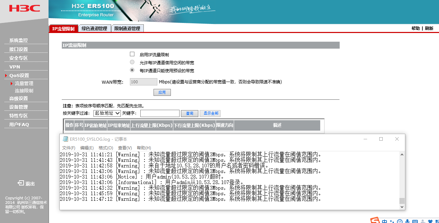Switch to the IP流量限制 tab
Screen dimensions: 439x223
pyautogui.click(x=63, y=28)
